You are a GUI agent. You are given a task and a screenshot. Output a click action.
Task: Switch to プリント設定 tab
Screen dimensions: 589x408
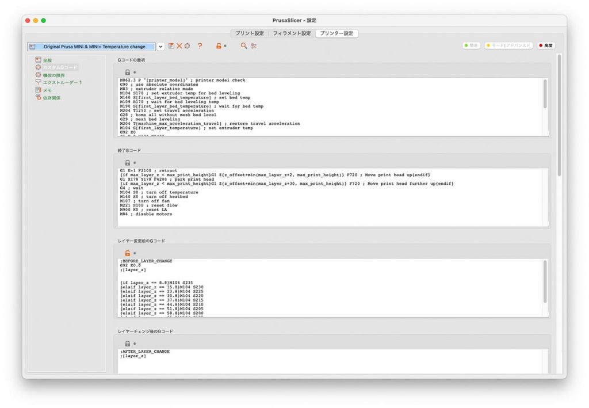pos(250,33)
